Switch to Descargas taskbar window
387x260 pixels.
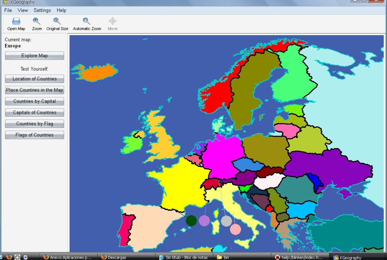(126, 257)
